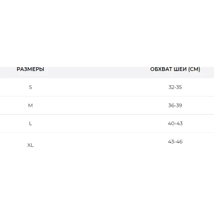Select the L size cell
The image size is (214, 214).
[x=30, y=123]
